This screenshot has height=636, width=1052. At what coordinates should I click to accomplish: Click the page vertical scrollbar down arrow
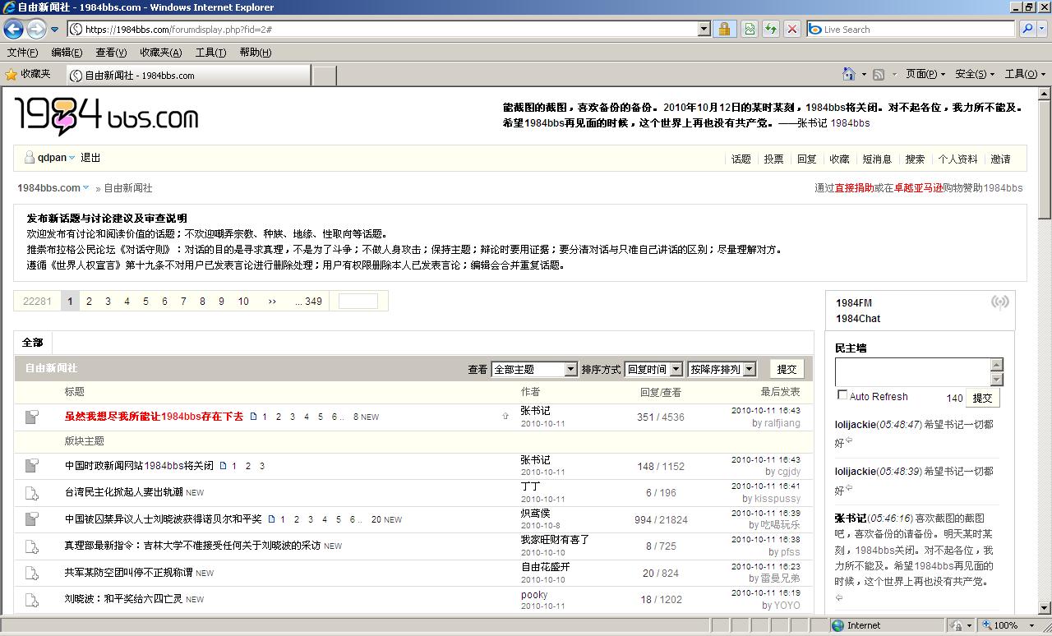(x=1045, y=608)
